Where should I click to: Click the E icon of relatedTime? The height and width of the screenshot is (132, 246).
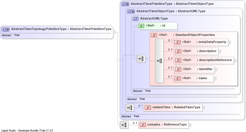point(148,108)
